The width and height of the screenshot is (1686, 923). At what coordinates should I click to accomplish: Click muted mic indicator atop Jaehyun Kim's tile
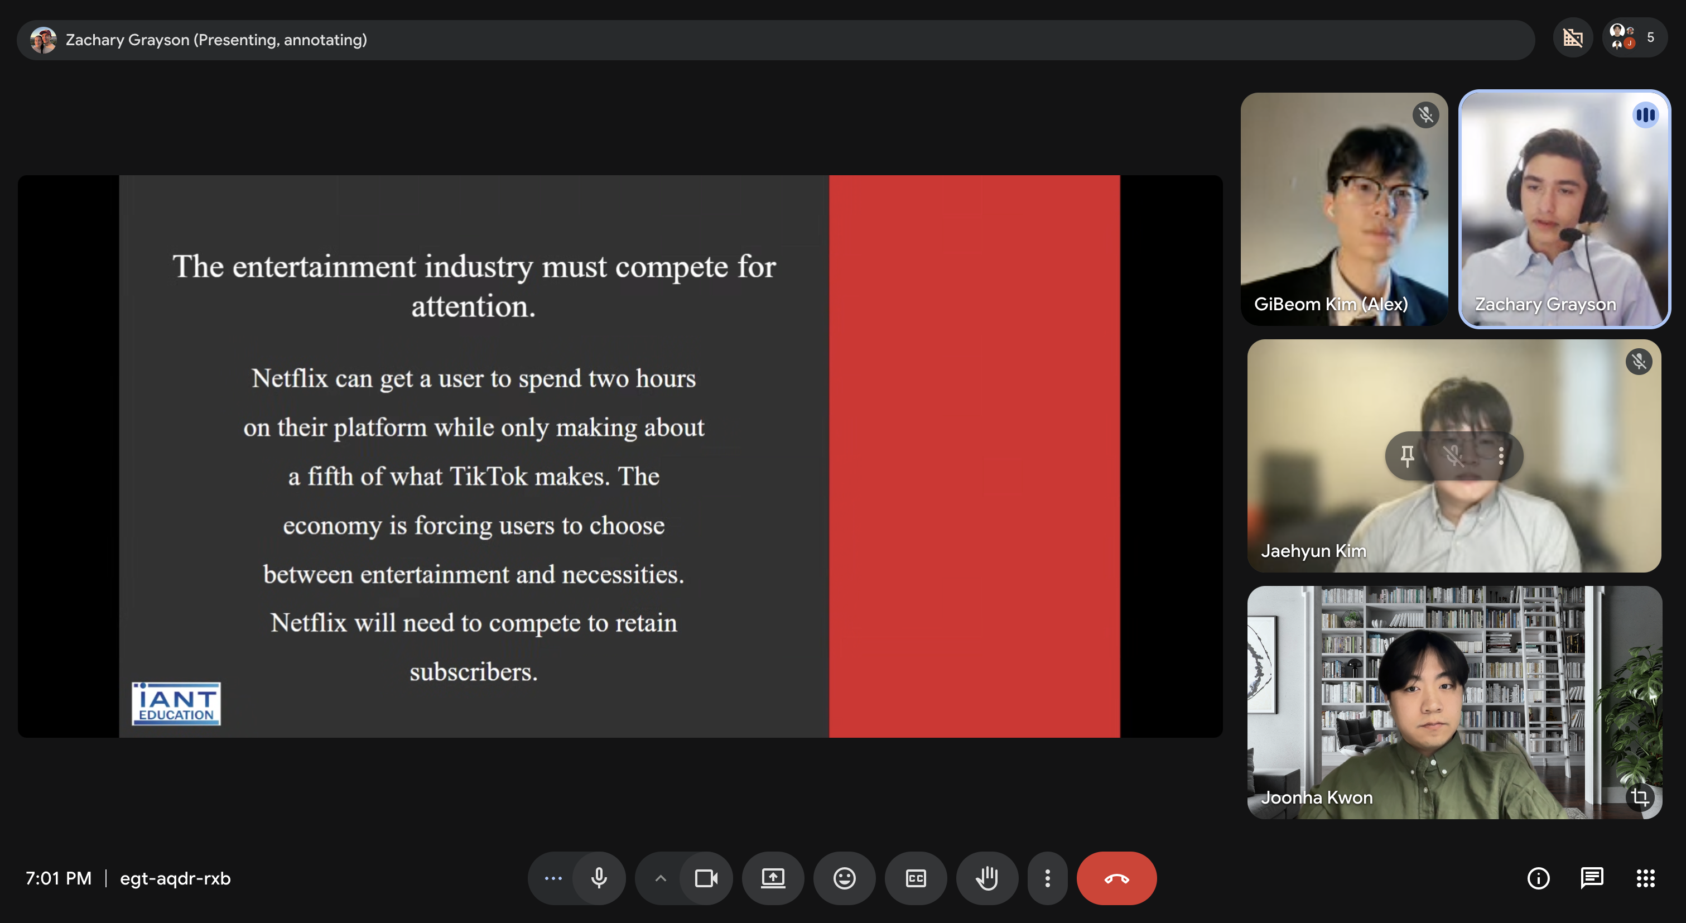coord(1639,362)
